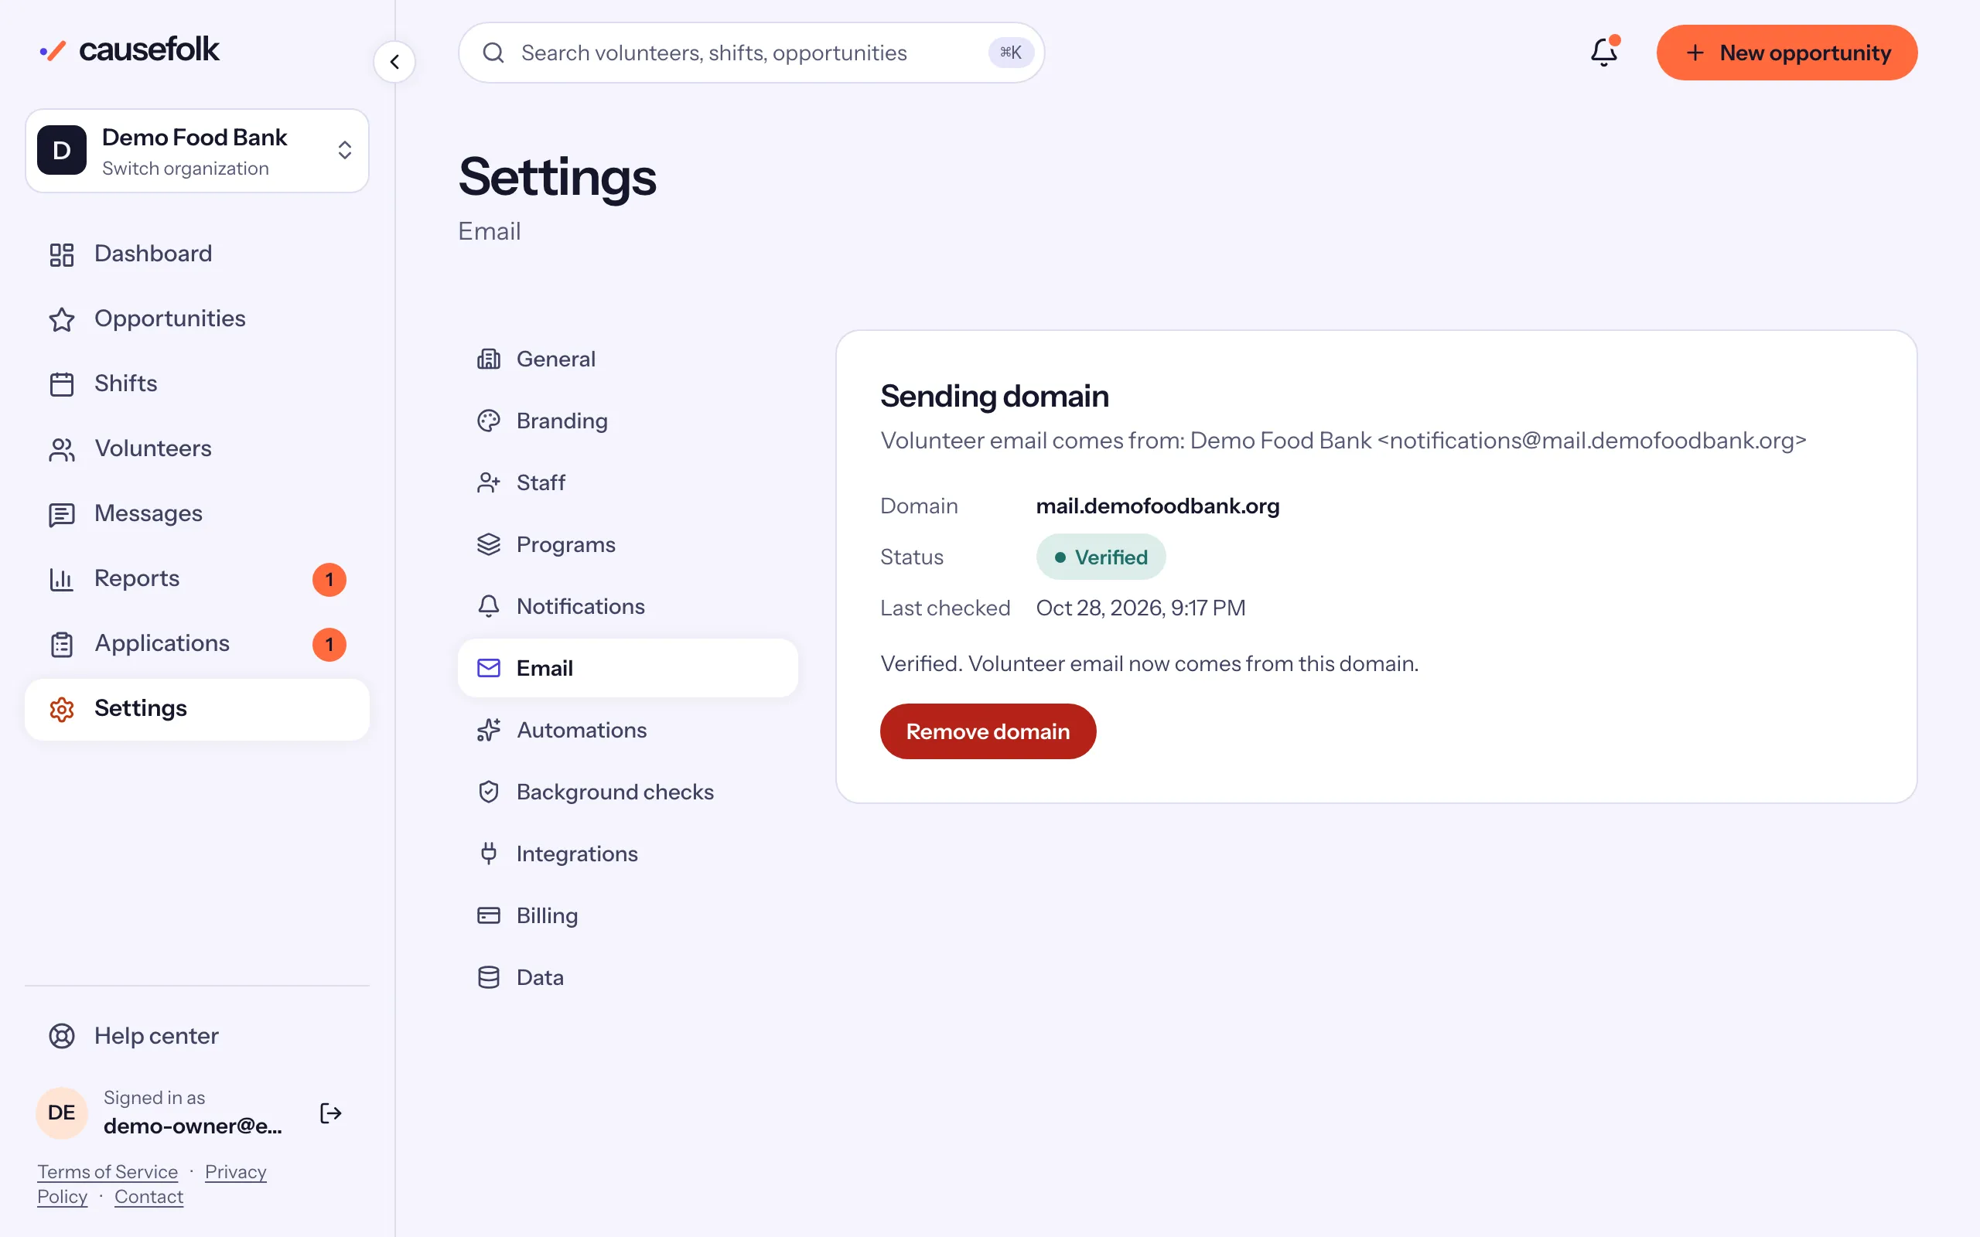This screenshot has height=1237, width=1980.
Task: Click the Remove domain button
Action: [988, 731]
